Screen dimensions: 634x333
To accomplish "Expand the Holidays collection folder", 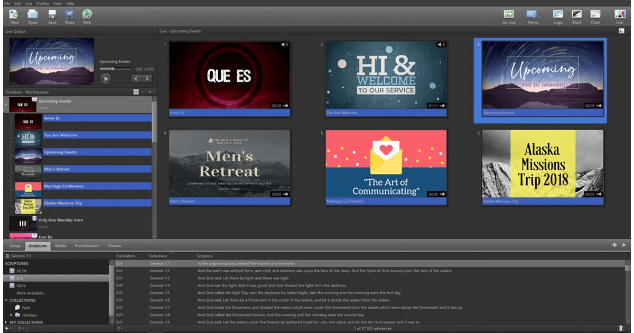I will (12, 315).
